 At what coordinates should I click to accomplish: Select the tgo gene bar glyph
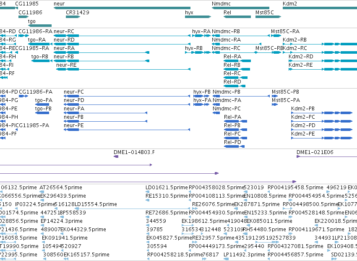(40, 26)
